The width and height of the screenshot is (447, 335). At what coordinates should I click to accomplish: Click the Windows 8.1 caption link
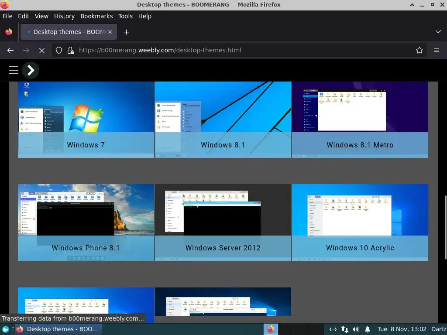(223, 145)
